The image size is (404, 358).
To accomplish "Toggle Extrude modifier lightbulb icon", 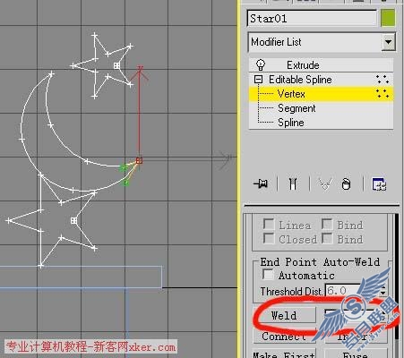I will click(x=261, y=64).
